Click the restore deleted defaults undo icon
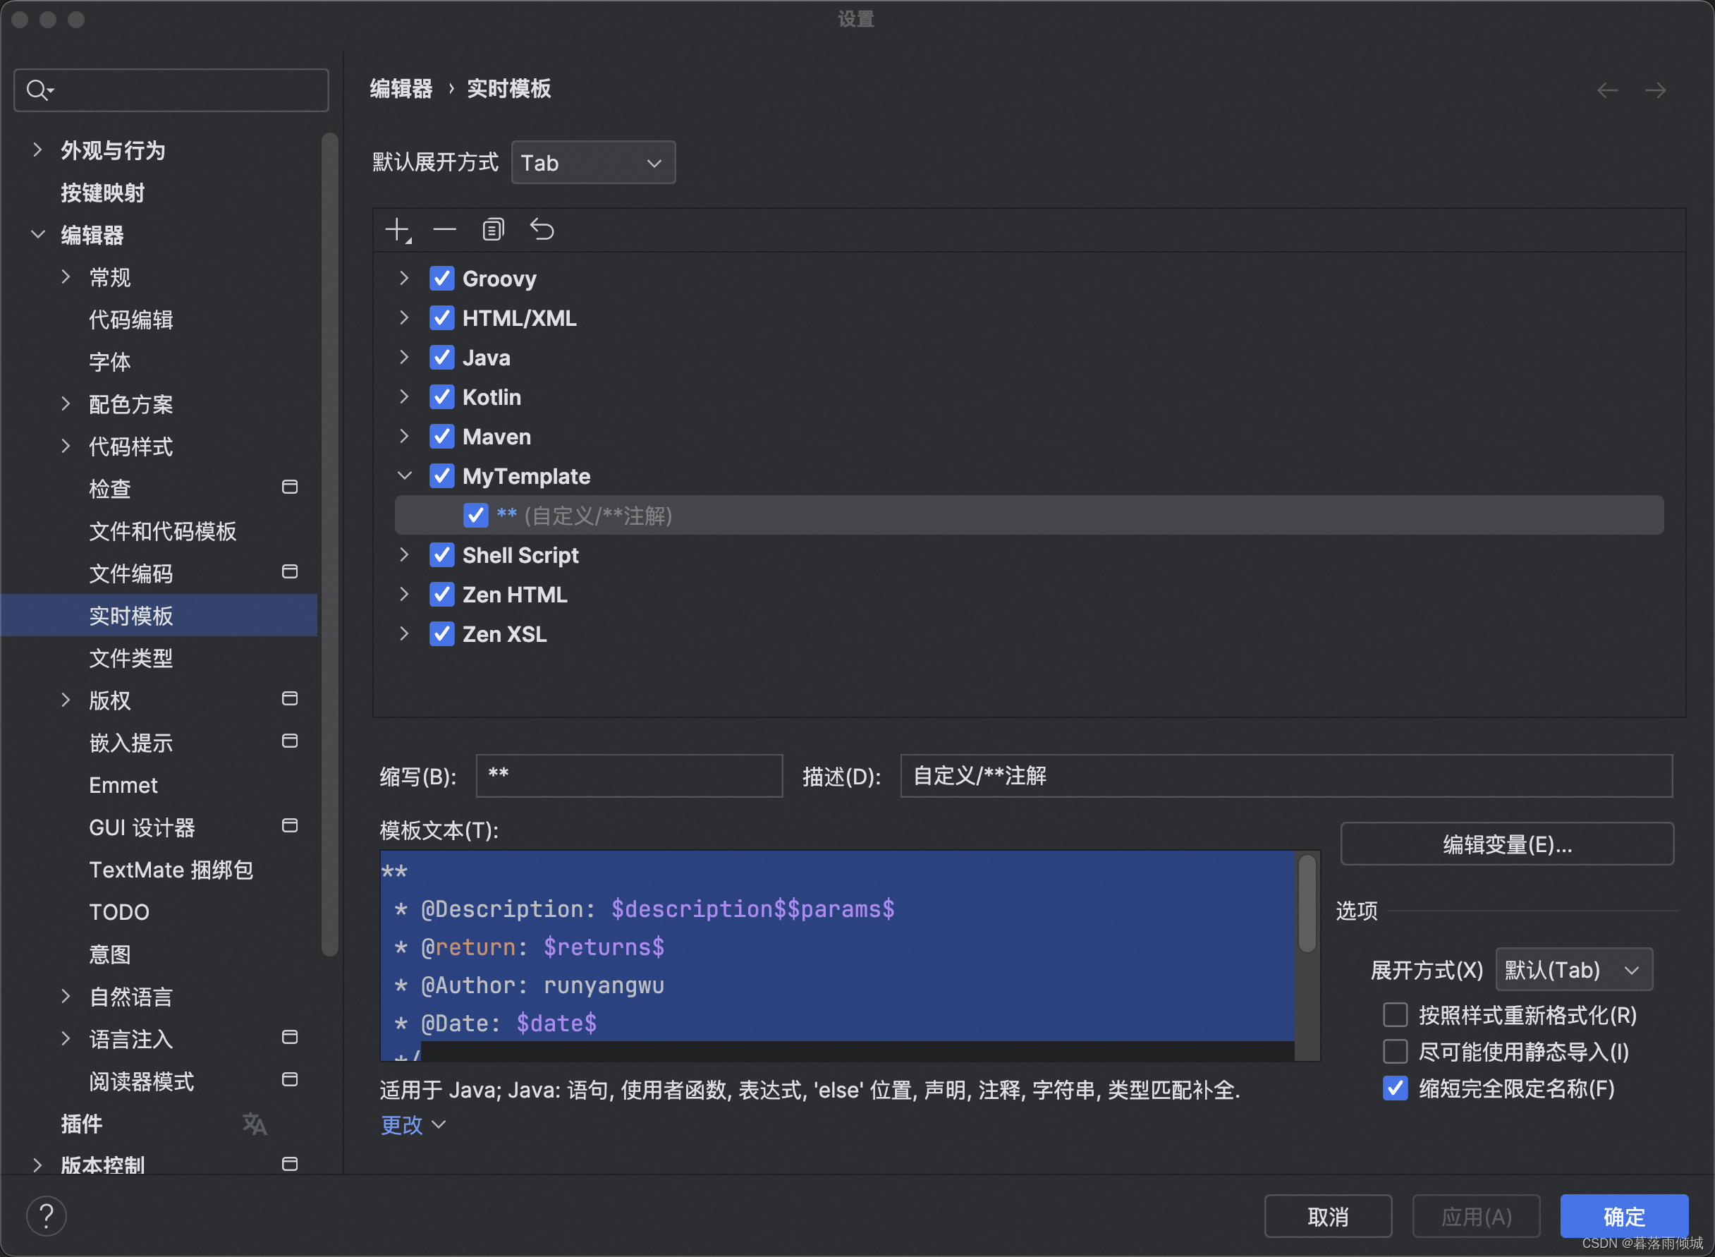This screenshot has width=1715, height=1257. (x=542, y=229)
